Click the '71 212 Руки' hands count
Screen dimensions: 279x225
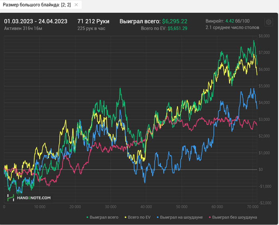tap(93, 22)
